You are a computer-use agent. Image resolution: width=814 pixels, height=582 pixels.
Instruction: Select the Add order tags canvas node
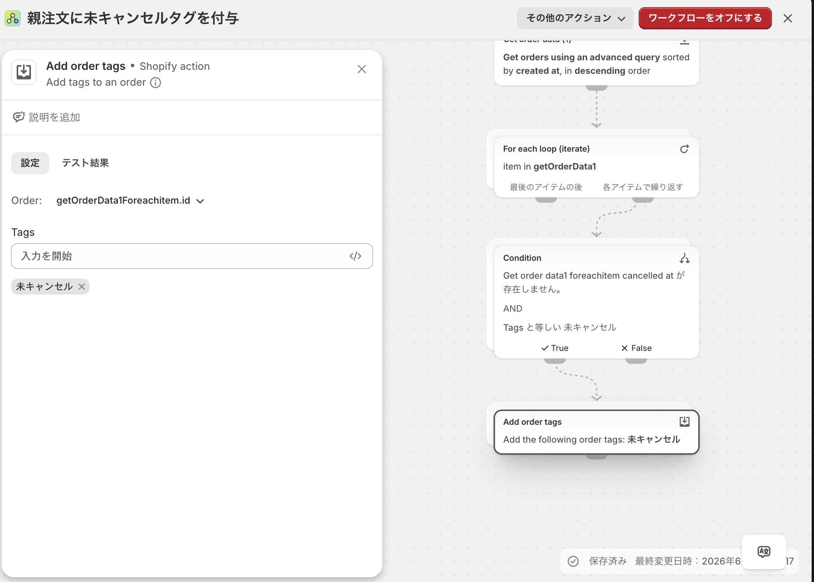click(596, 432)
